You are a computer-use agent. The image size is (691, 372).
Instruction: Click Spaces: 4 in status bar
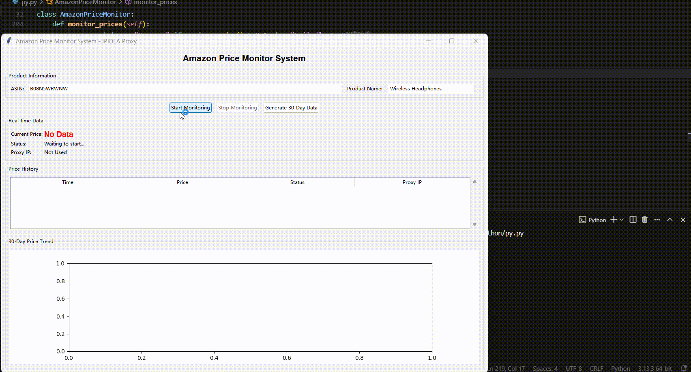(545, 368)
